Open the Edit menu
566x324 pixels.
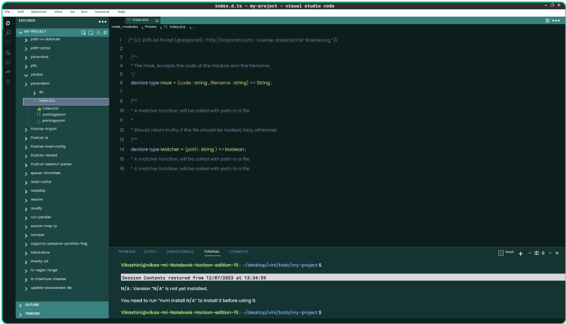(20, 12)
